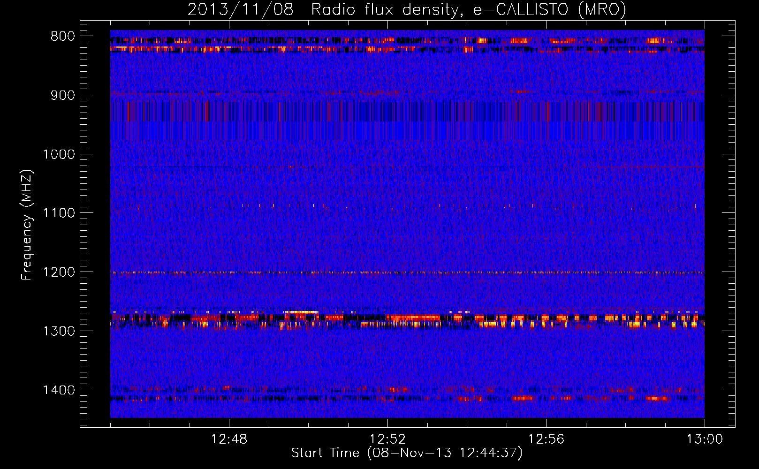The width and height of the screenshot is (759, 469).
Task: Click the 'Start Time (08-Nov-13 12:44:37)' label
Action: [x=407, y=453]
